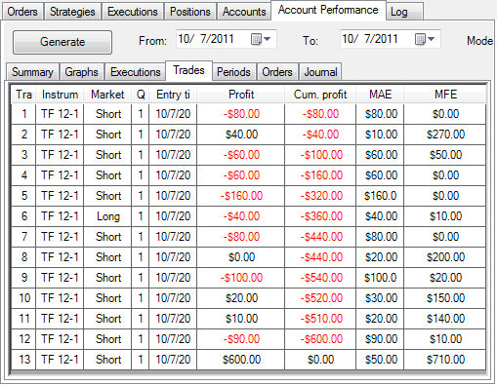
Task: Select the $10.00 profit cell in trade 11
Action: (x=241, y=319)
